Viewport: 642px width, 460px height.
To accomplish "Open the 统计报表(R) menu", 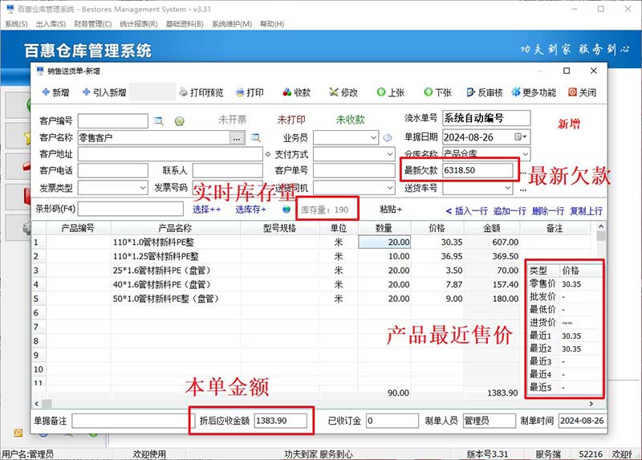I will (138, 24).
